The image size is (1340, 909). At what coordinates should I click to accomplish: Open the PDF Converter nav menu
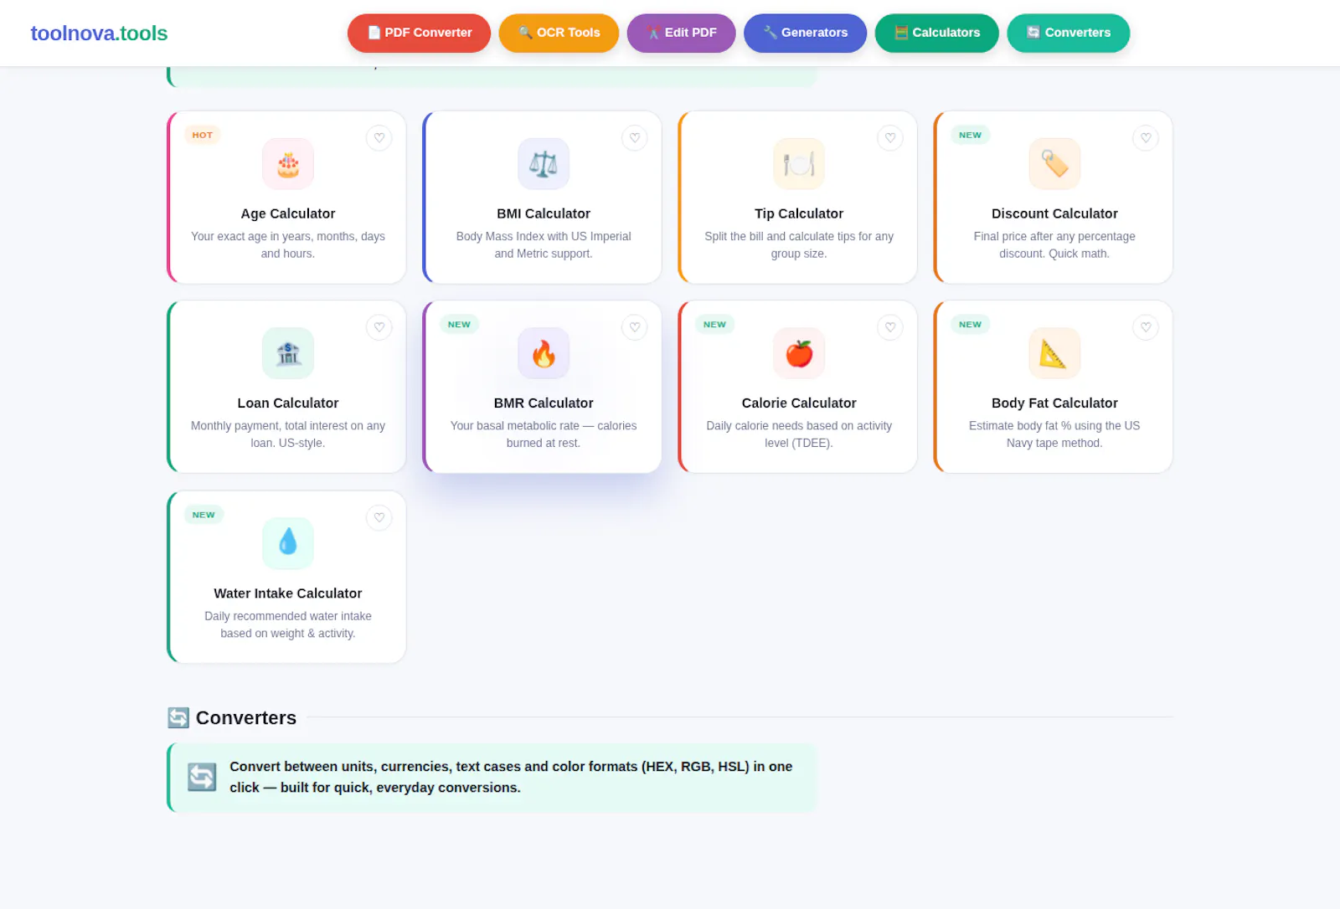pos(419,33)
